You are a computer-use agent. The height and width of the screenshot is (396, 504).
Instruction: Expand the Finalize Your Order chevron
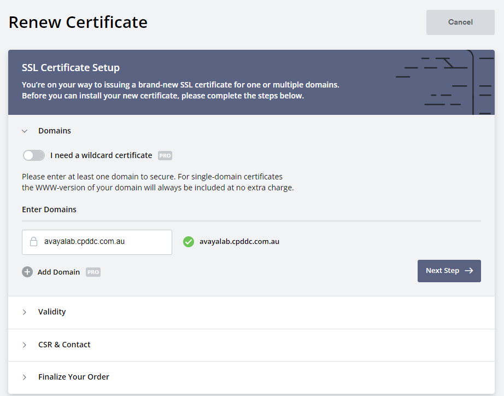25,377
